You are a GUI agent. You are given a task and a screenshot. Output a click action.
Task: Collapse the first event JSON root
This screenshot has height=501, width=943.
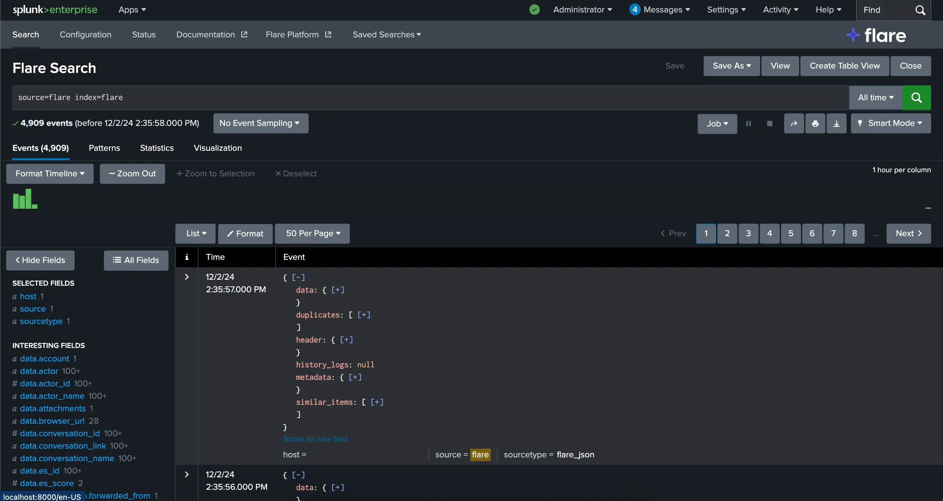click(298, 277)
